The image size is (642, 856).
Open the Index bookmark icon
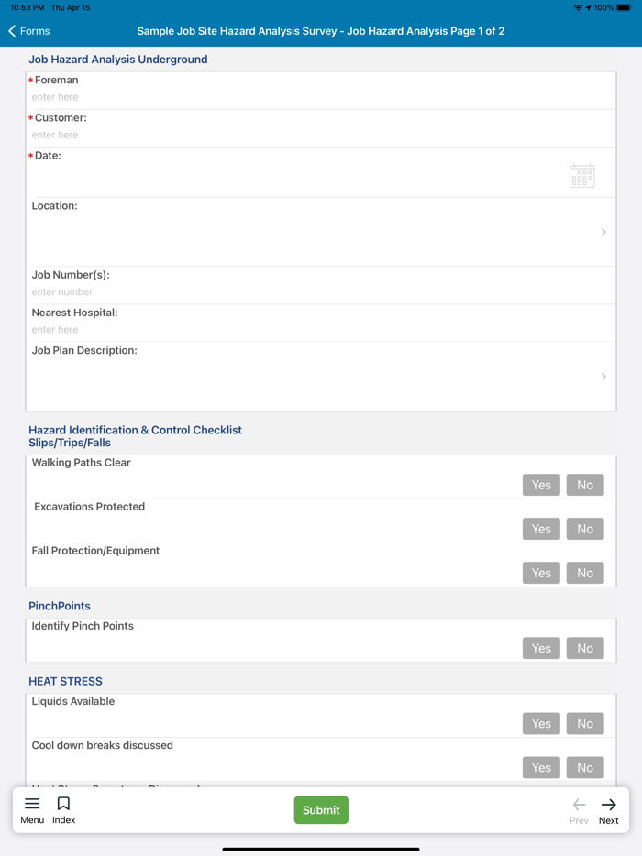coord(63,804)
